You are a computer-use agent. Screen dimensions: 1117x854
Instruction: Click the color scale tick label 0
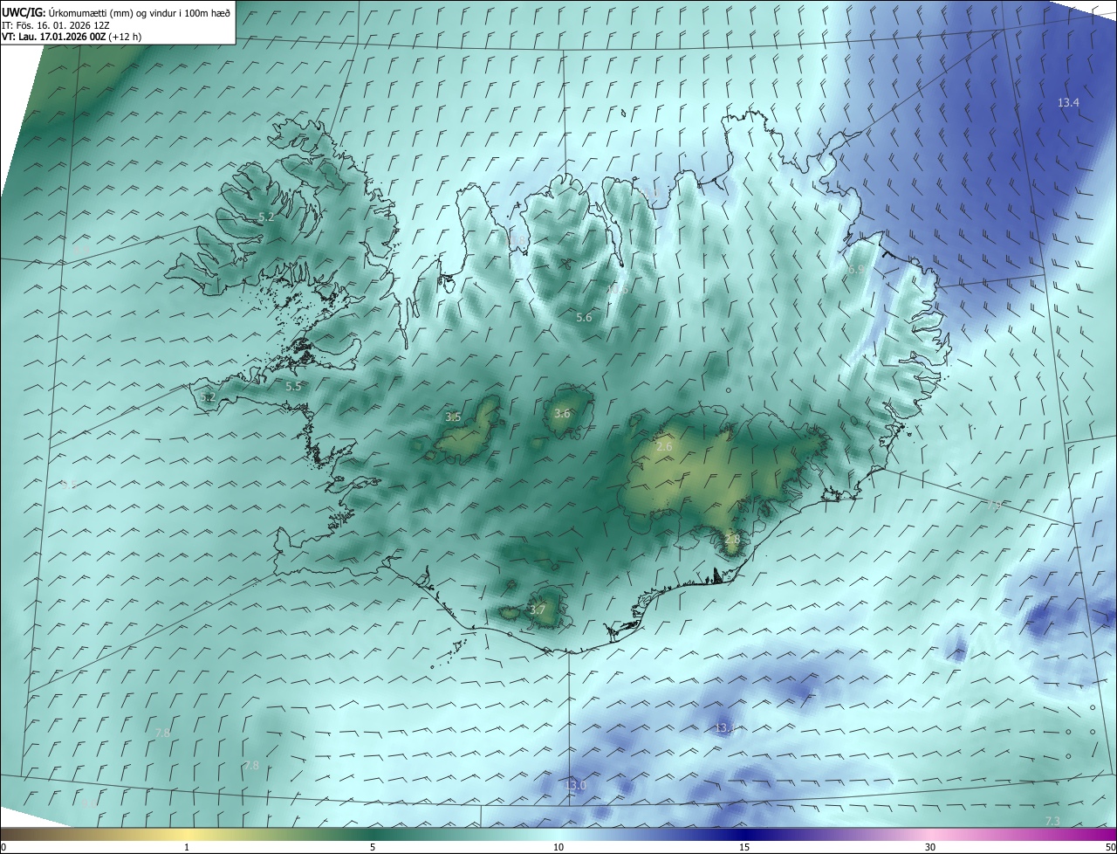(x=3, y=847)
